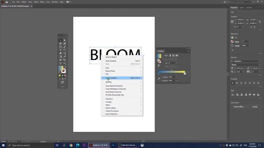
Task: Click Create Outlines quick action button
Action: [238, 107]
